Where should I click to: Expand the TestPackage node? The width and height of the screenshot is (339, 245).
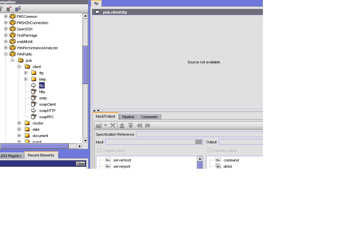click(6, 35)
